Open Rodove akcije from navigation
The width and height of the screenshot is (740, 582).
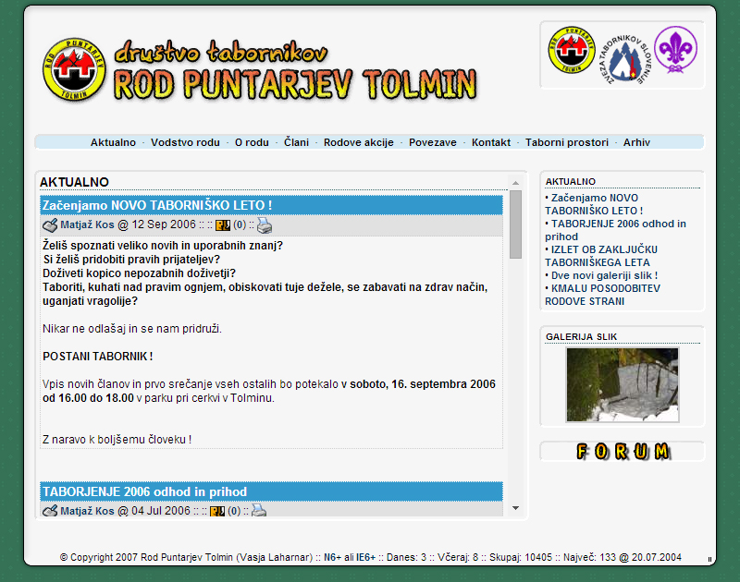[x=359, y=142]
